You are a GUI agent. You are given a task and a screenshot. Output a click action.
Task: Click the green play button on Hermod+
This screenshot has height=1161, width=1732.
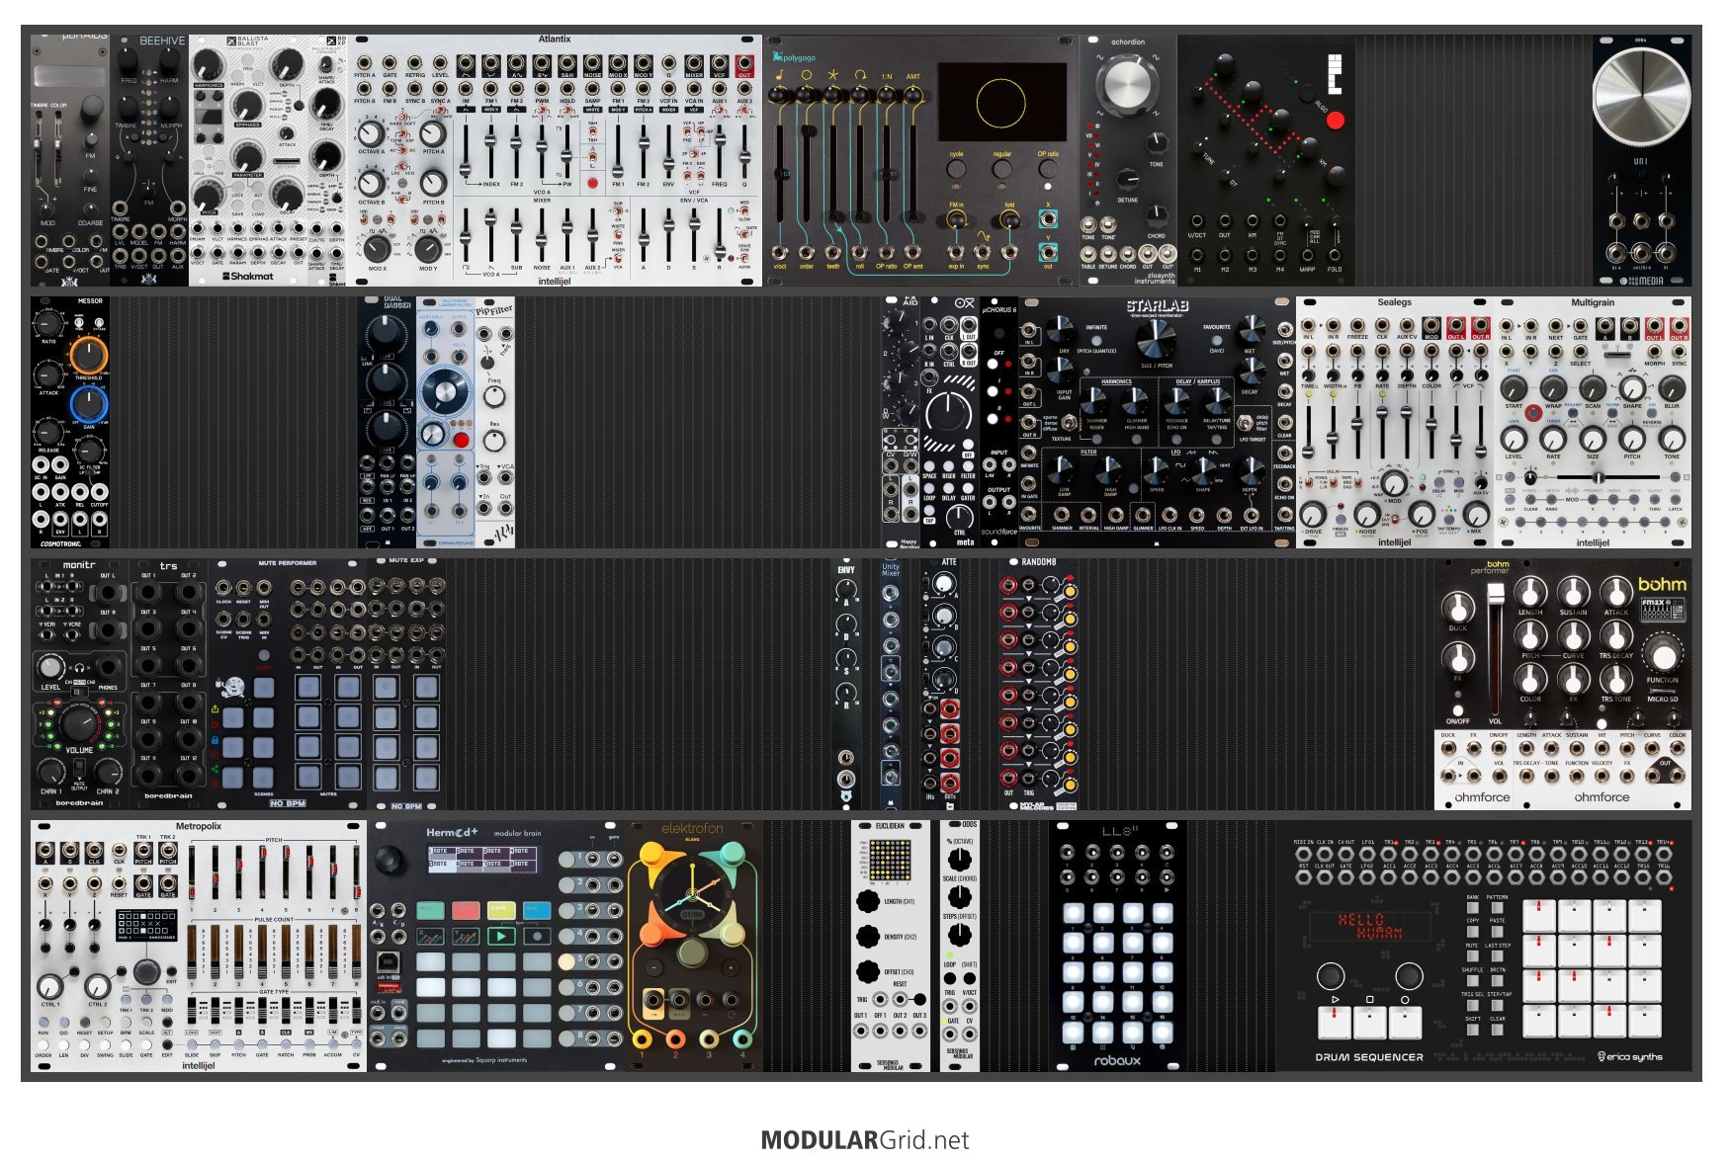point(501,936)
